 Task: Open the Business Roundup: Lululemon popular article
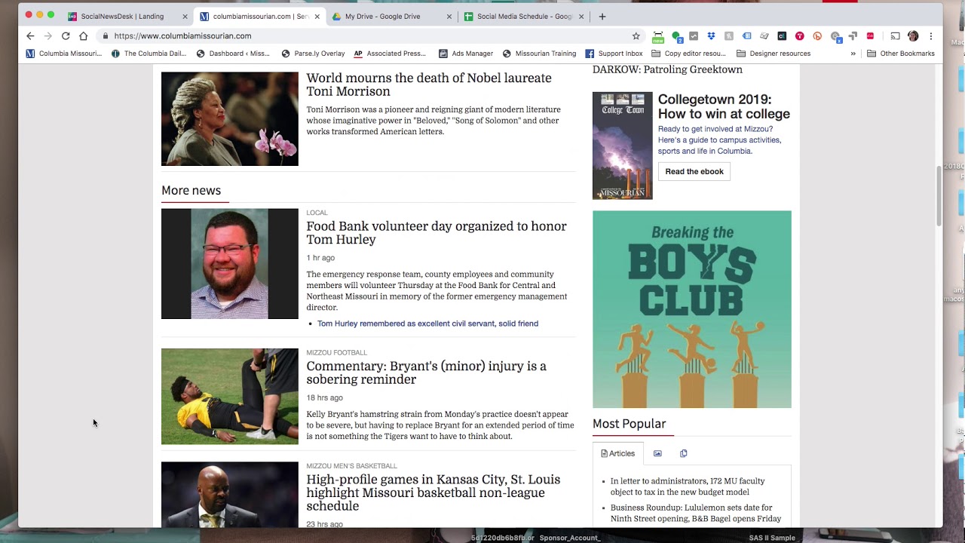pos(696,514)
